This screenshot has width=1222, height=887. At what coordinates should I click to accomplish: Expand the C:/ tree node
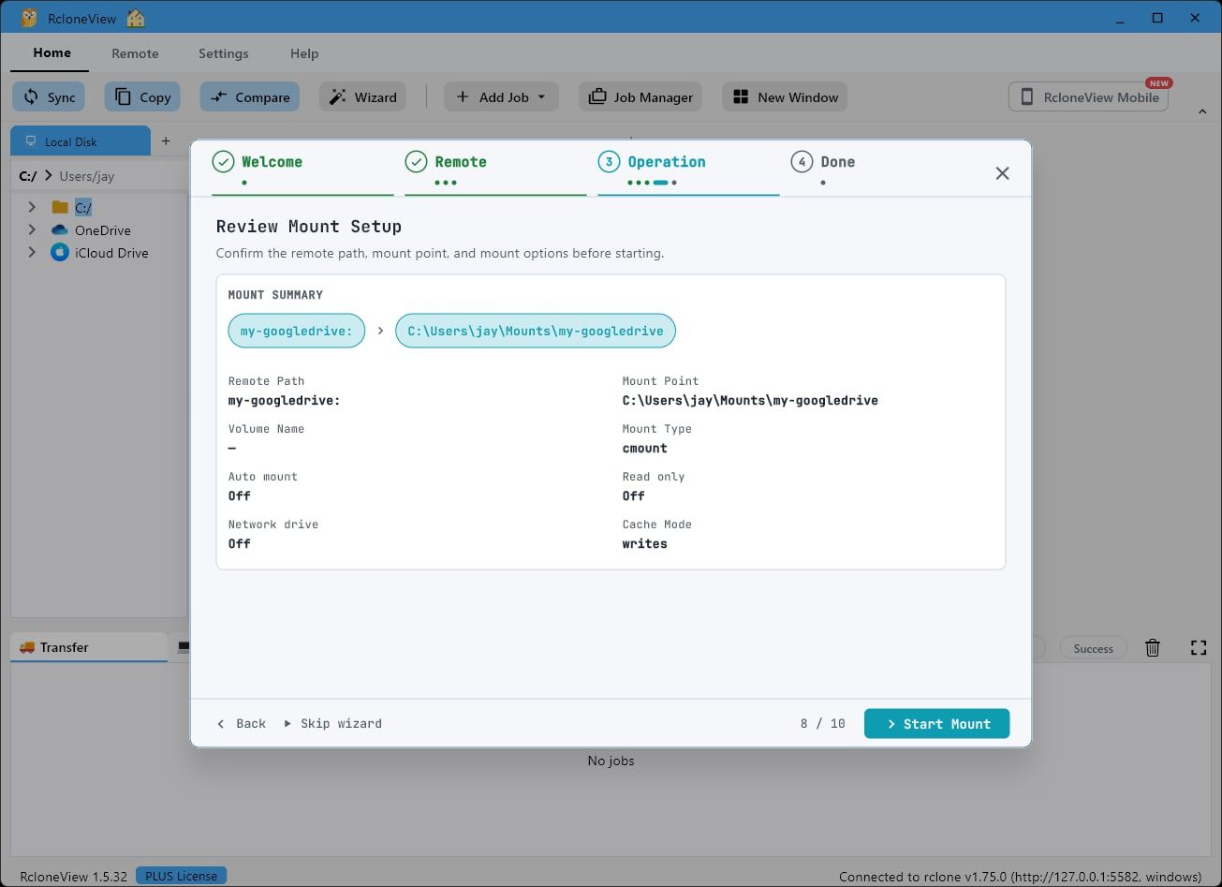tap(32, 207)
